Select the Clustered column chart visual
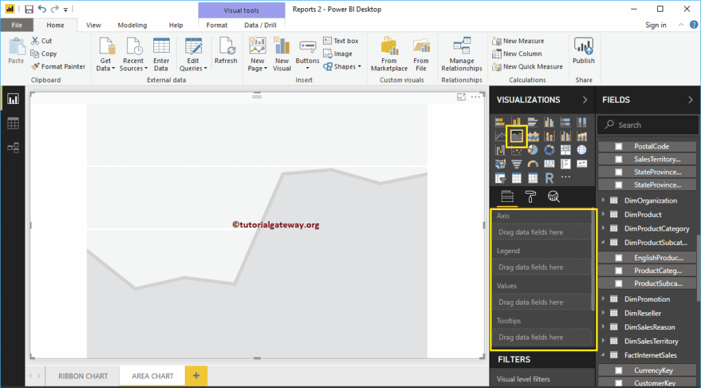Screen dimensions: 701x388 (x=549, y=122)
